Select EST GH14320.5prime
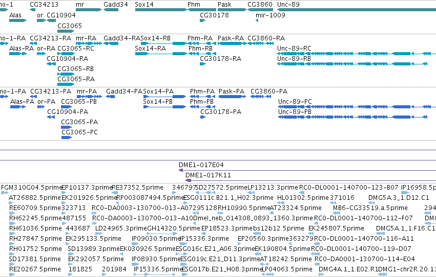The height and width of the screenshot is (277, 436). (161, 234)
